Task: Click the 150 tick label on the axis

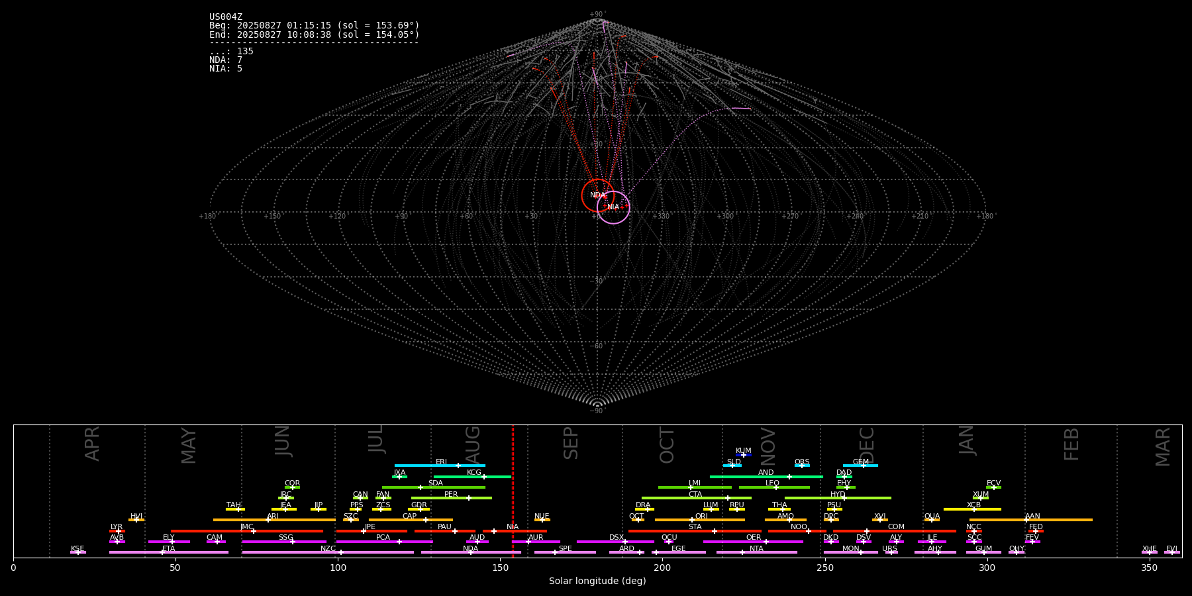Action: [x=500, y=568]
